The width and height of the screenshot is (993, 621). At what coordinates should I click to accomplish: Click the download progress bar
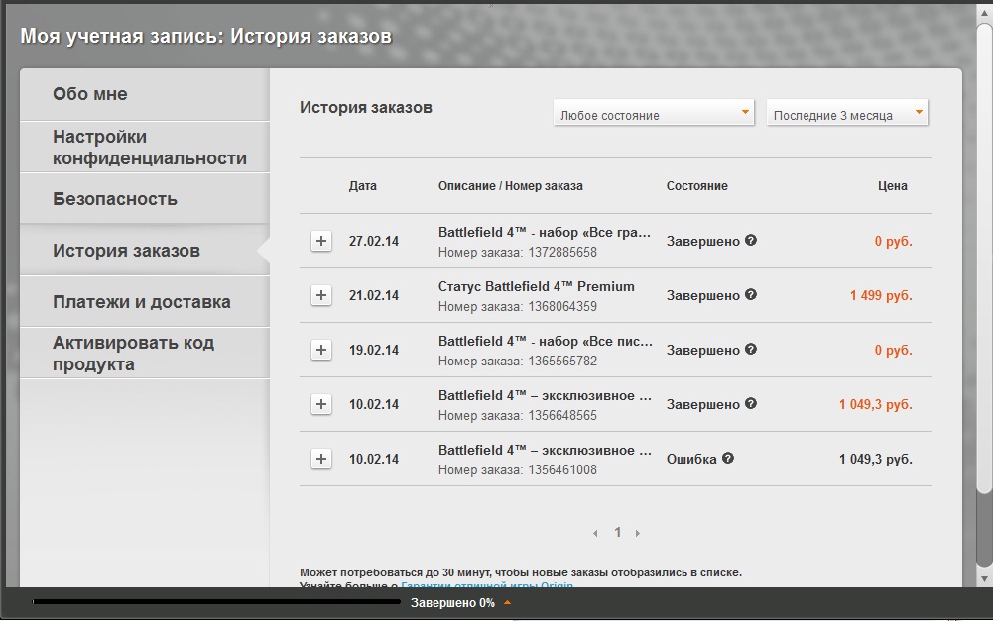tap(216, 602)
